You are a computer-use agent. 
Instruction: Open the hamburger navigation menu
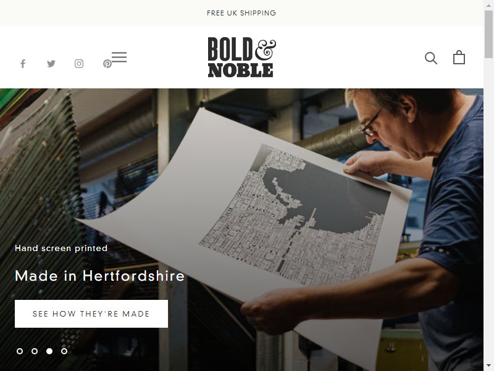click(119, 57)
